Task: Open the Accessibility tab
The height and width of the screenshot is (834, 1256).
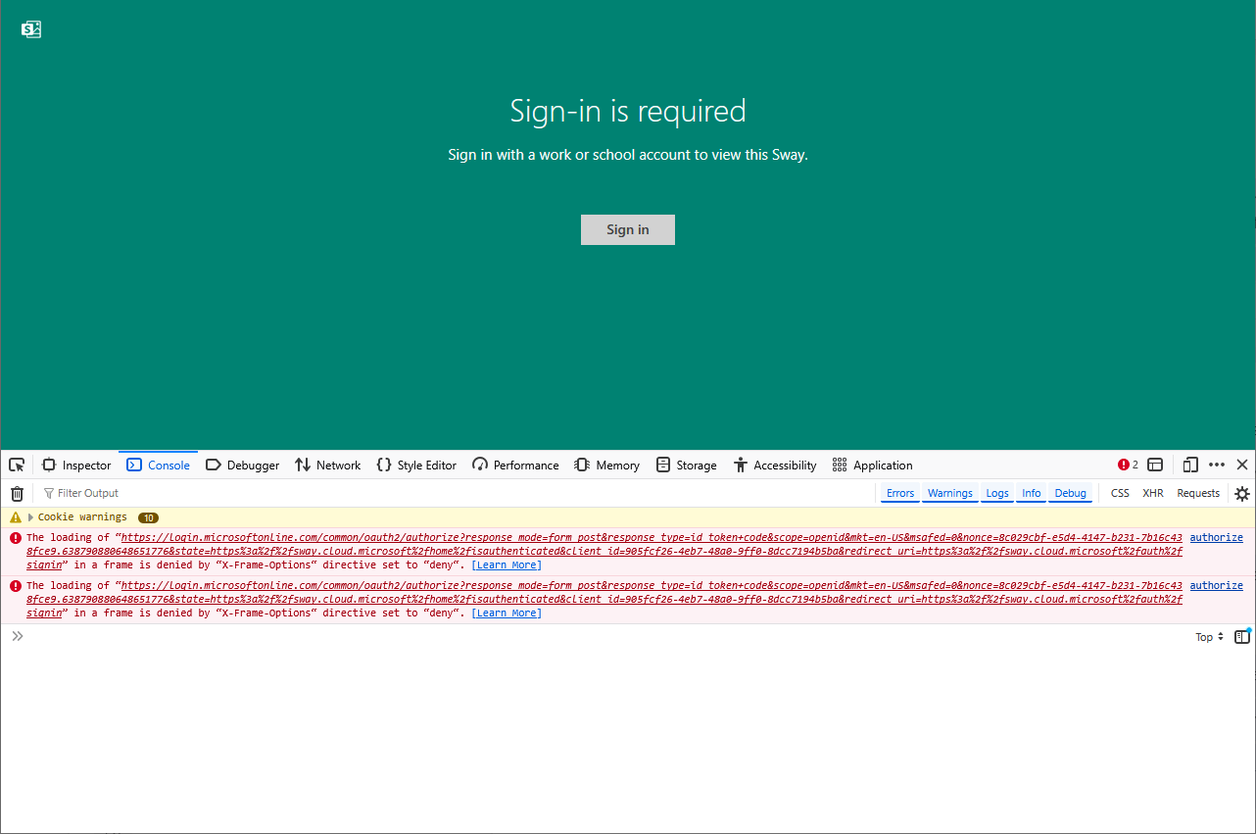Action: click(775, 465)
